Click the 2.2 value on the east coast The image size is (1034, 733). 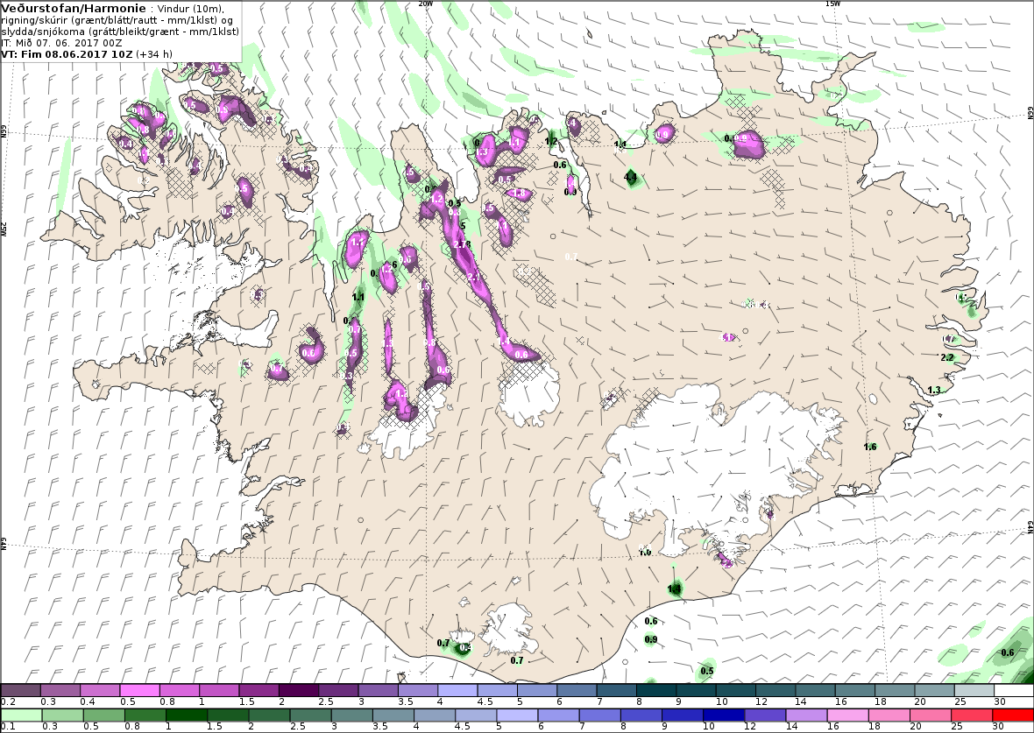click(947, 357)
